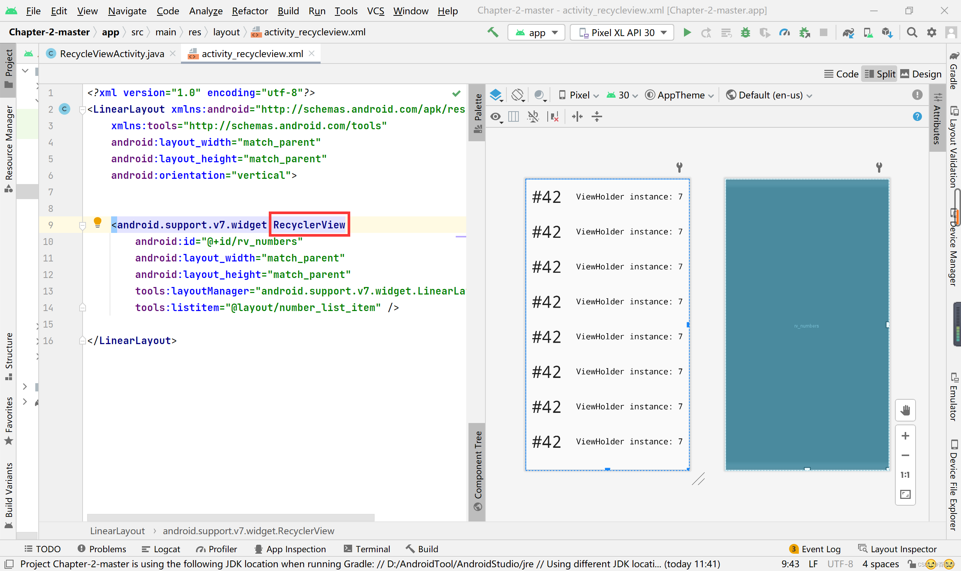The width and height of the screenshot is (961, 571).
Task: Switch to RecycleViewActivity.java tab
Action: (111, 54)
